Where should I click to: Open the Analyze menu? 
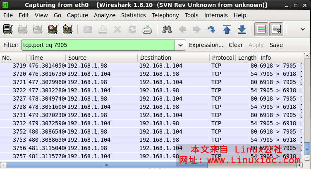pyautogui.click(x=105, y=15)
